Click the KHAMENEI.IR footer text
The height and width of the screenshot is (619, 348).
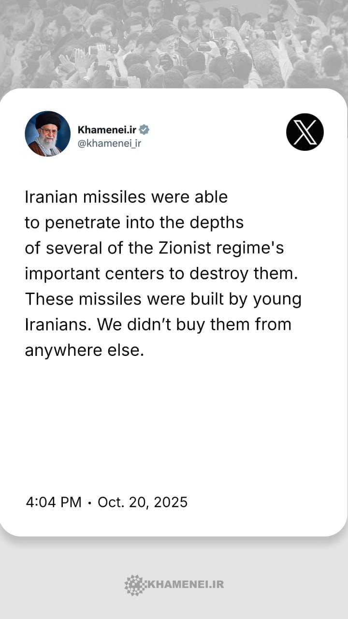pyautogui.click(x=185, y=585)
